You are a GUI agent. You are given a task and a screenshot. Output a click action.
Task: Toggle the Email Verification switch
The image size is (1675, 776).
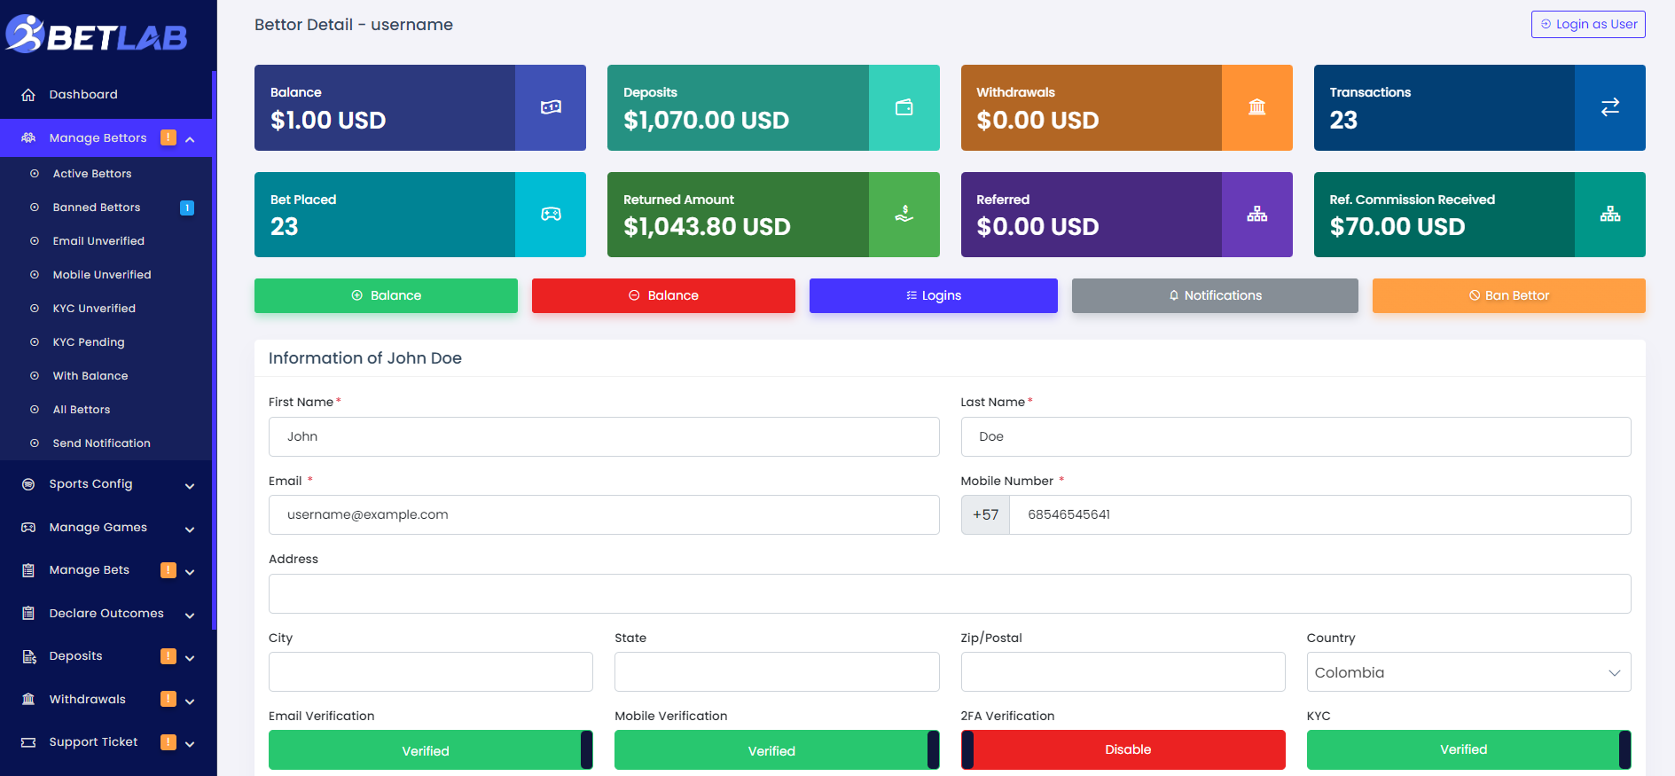point(431,750)
